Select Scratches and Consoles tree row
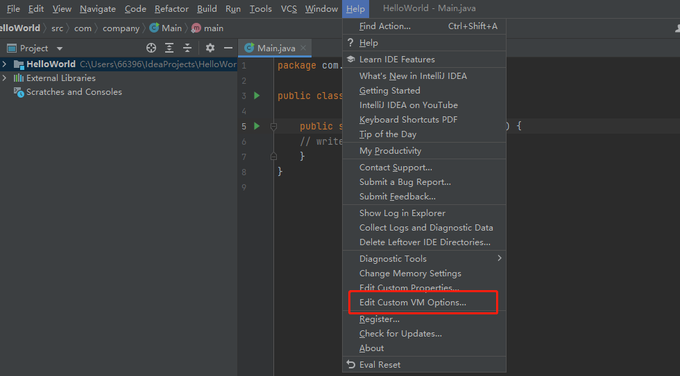This screenshot has width=680, height=376. pos(119,92)
